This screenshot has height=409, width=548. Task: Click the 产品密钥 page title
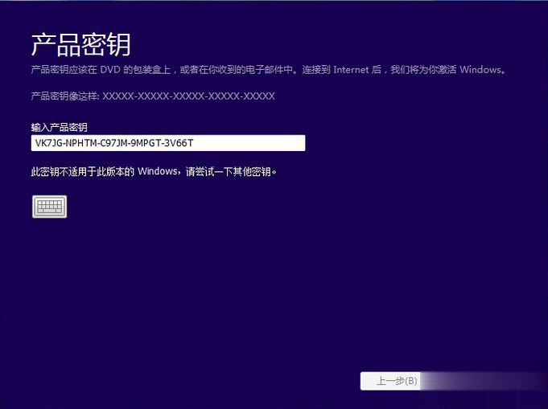[80, 43]
